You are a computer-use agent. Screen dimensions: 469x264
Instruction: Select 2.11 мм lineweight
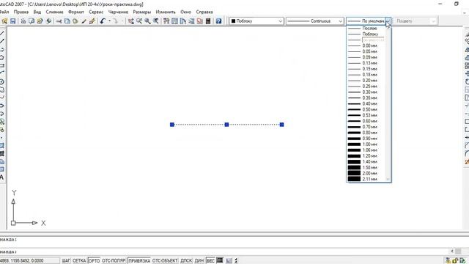pos(366,179)
